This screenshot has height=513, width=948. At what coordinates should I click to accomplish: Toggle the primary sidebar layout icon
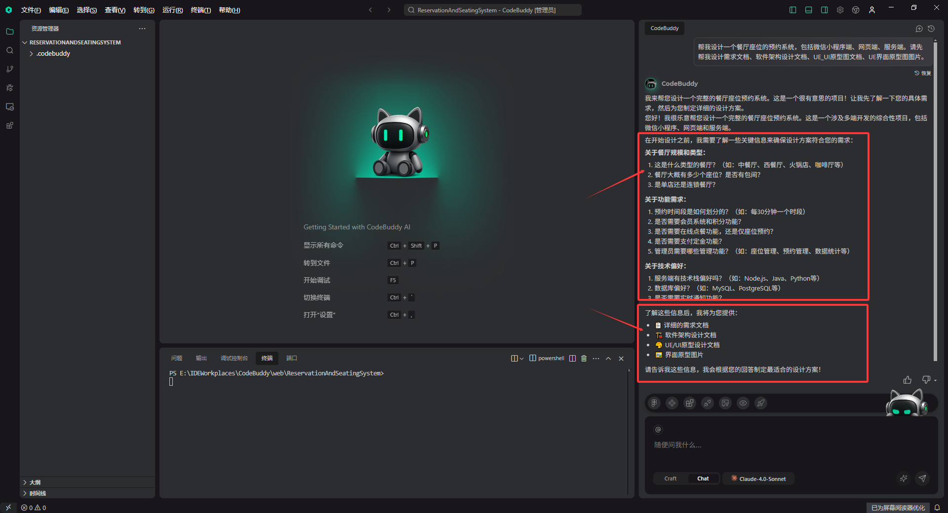[793, 10]
